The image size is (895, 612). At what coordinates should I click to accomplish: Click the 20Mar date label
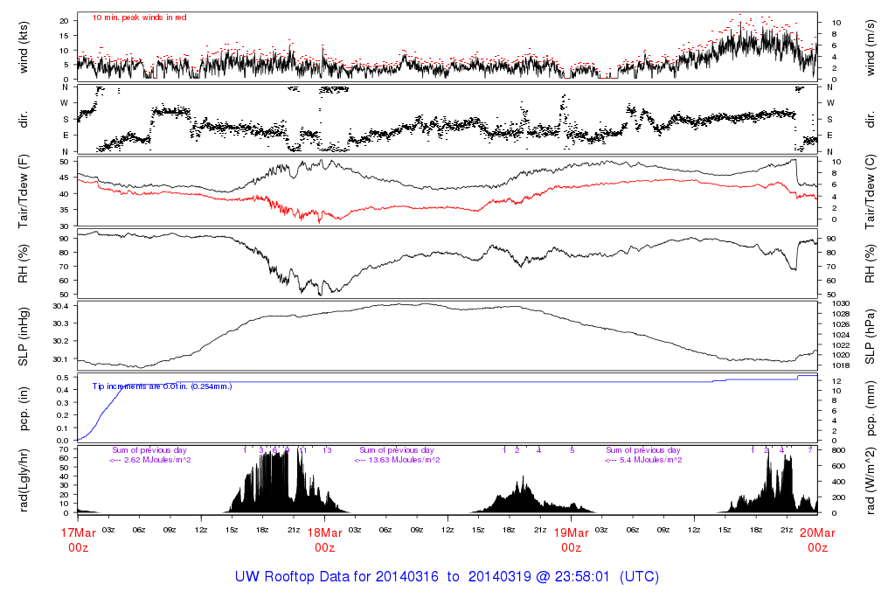pyautogui.click(x=817, y=533)
